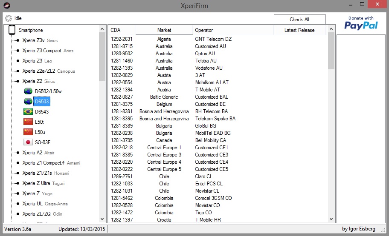Viewport: 389px width, 236px height.
Task: Select the T-Mobile HR row
Action: [x=218, y=220]
